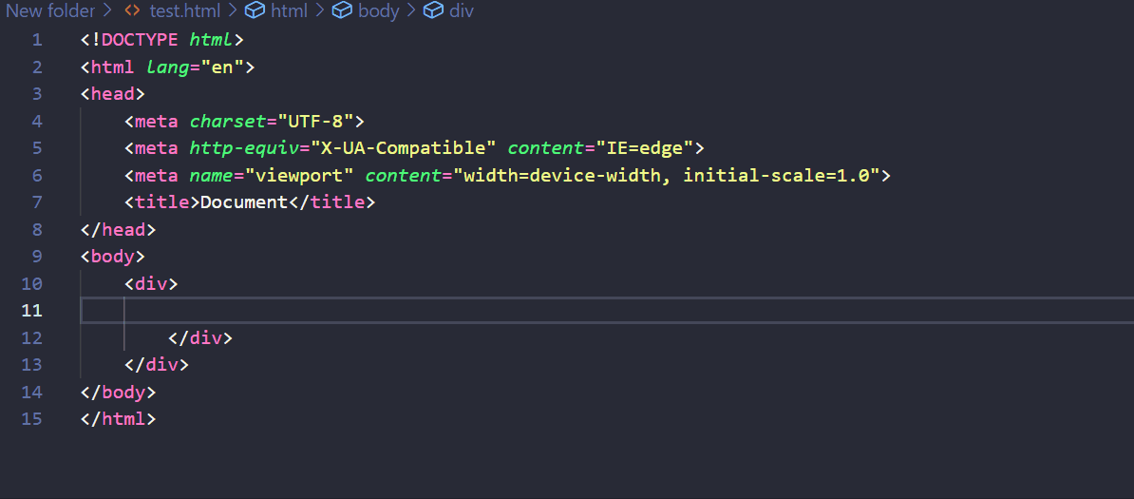Click the closing div tag on line 13

tap(156, 365)
